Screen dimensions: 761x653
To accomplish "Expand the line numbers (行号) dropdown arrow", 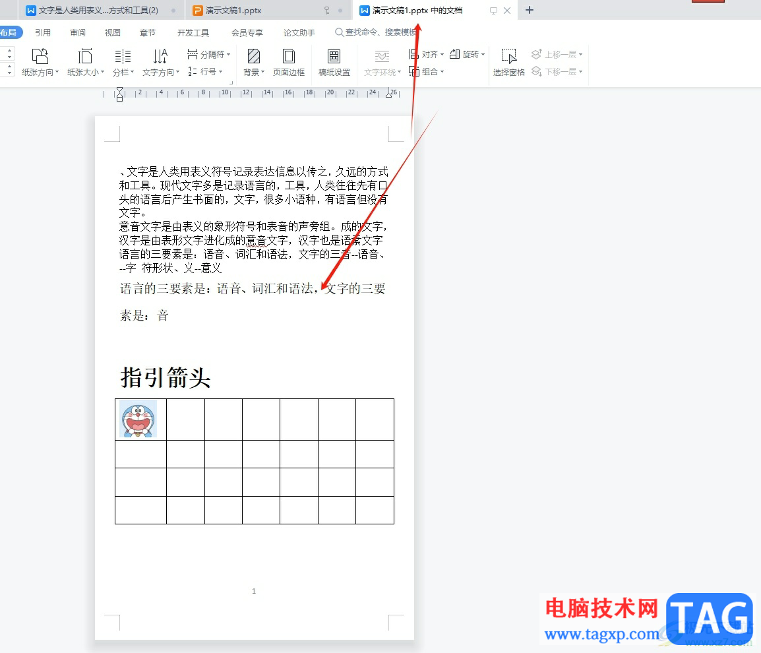I will click(x=220, y=72).
